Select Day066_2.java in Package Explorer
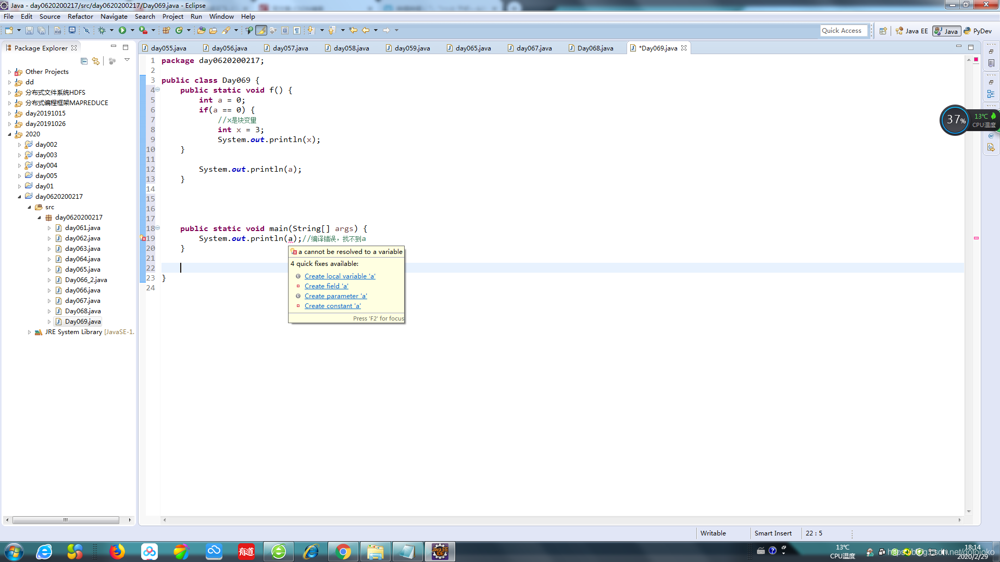Image resolution: width=1000 pixels, height=562 pixels. click(x=86, y=280)
